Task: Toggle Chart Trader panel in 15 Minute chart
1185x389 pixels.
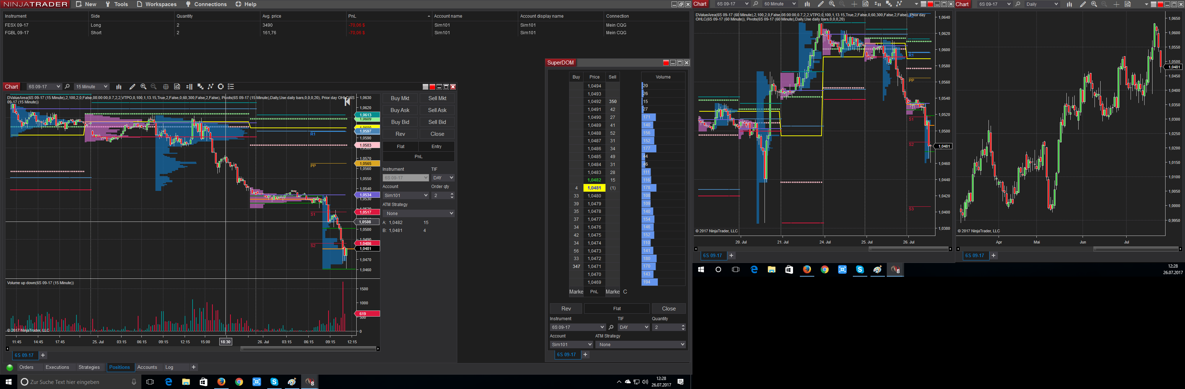Action: click(189, 87)
